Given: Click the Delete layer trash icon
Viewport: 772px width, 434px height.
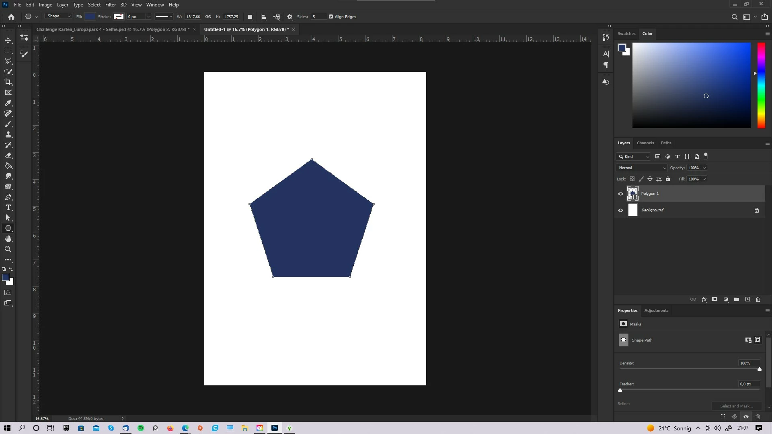Looking at the screenshot, I should pos(758,299).
